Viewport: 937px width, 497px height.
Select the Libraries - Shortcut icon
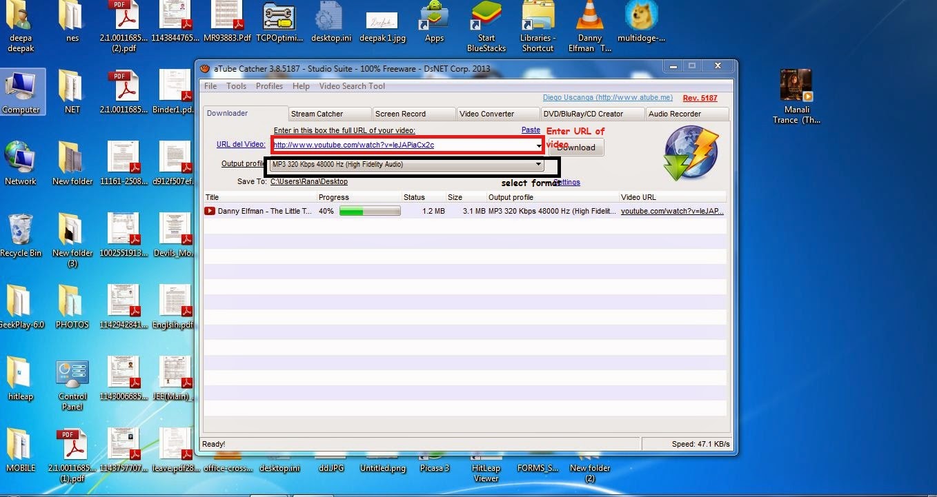click(x=537, y=26)
